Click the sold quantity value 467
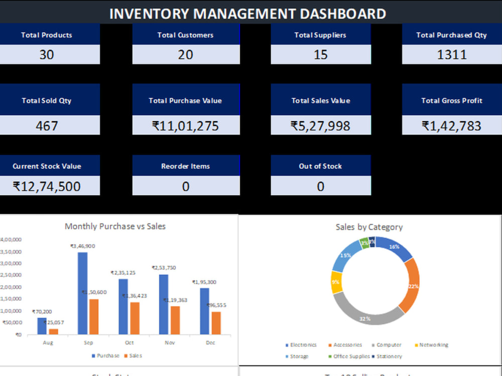The image size is (502, 376). (46, 126)
